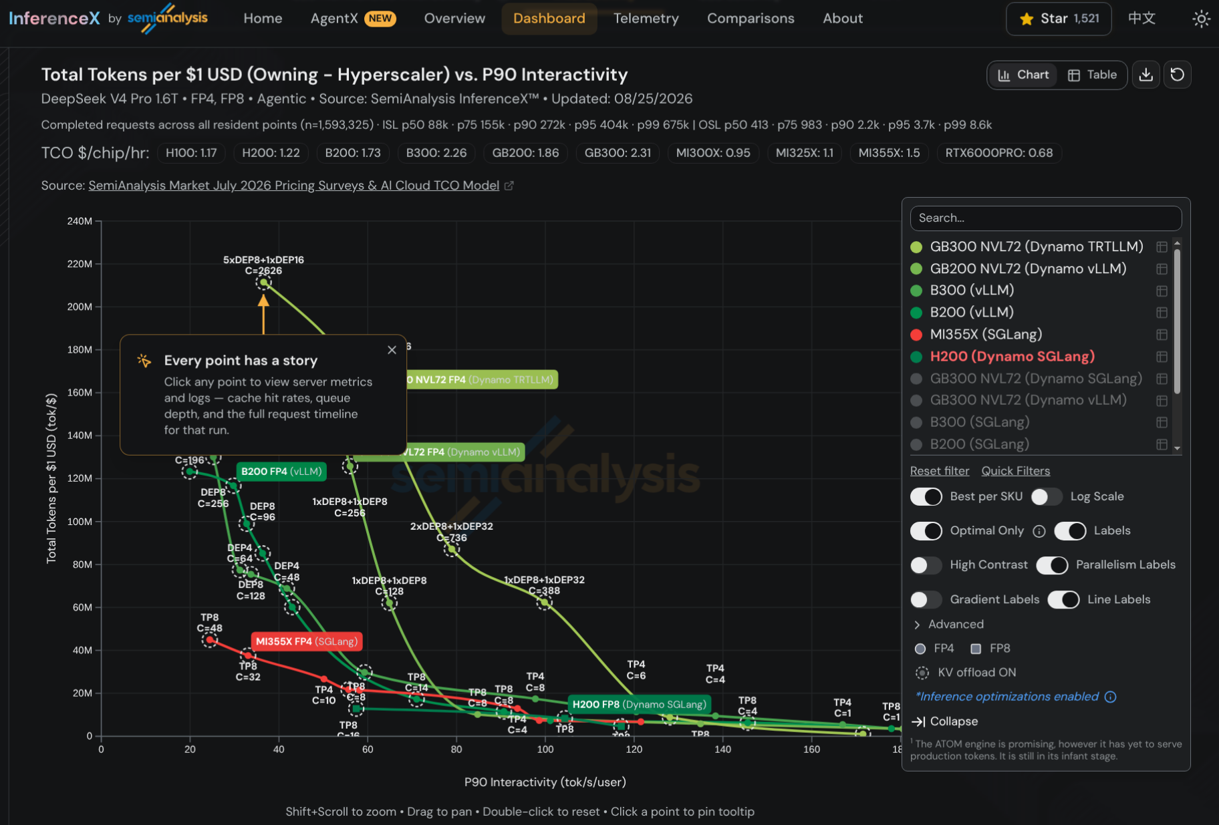Click the B200 FP4 (vLLM) line label
The image size is (1219, 825).
[x=281, y=472]
